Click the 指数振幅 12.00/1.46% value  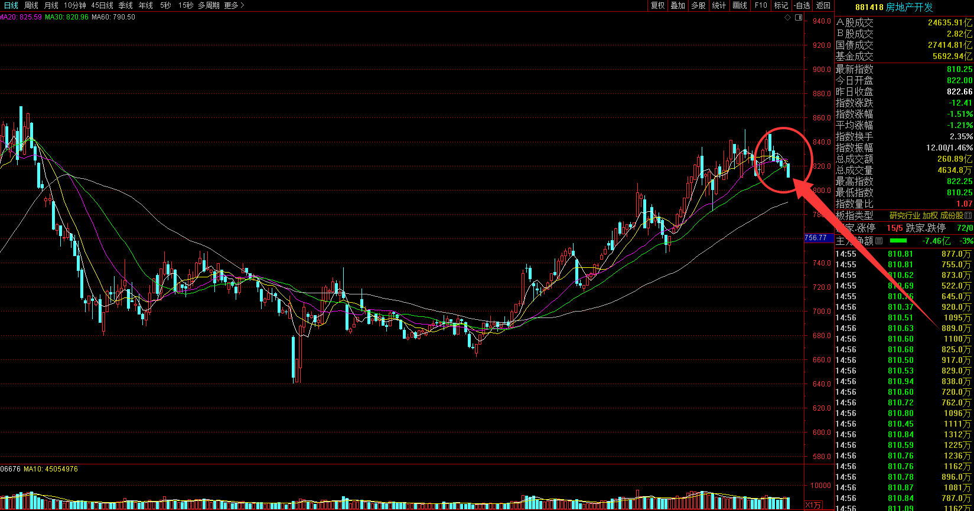949,148
